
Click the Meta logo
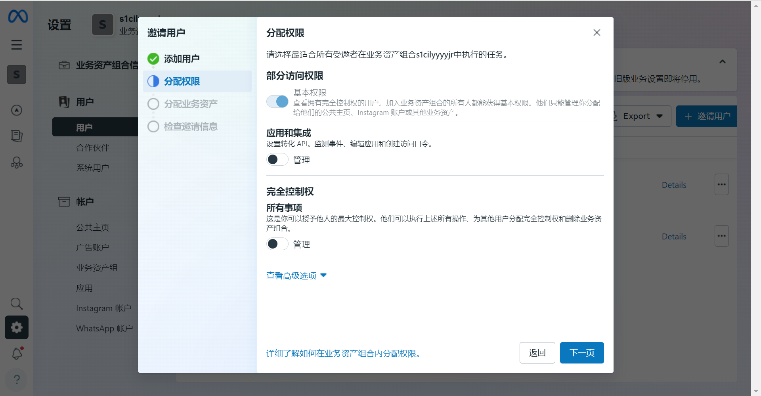17,17
